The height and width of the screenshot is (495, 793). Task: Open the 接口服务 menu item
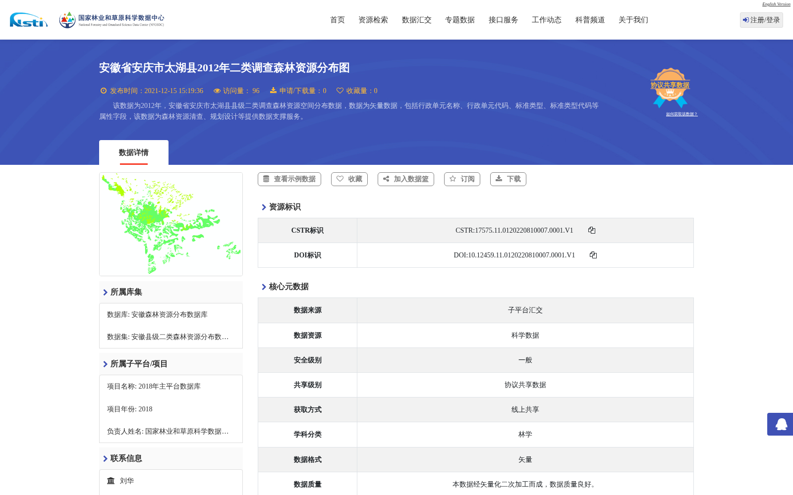pos(504,20)
